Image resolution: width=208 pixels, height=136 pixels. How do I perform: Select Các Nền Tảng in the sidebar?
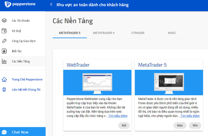(x=23, y=61)
